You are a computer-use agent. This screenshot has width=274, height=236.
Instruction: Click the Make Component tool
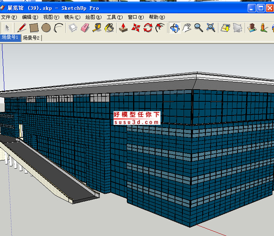coord(73,28)
